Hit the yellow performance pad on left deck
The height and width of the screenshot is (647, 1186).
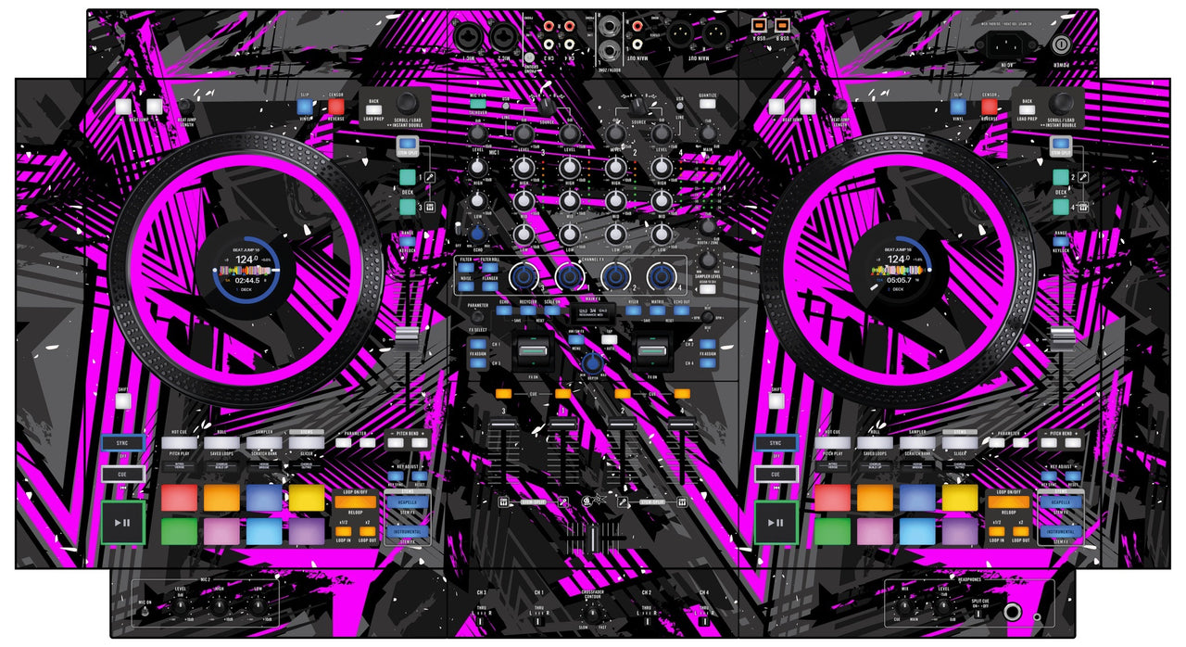click(307, 498)
